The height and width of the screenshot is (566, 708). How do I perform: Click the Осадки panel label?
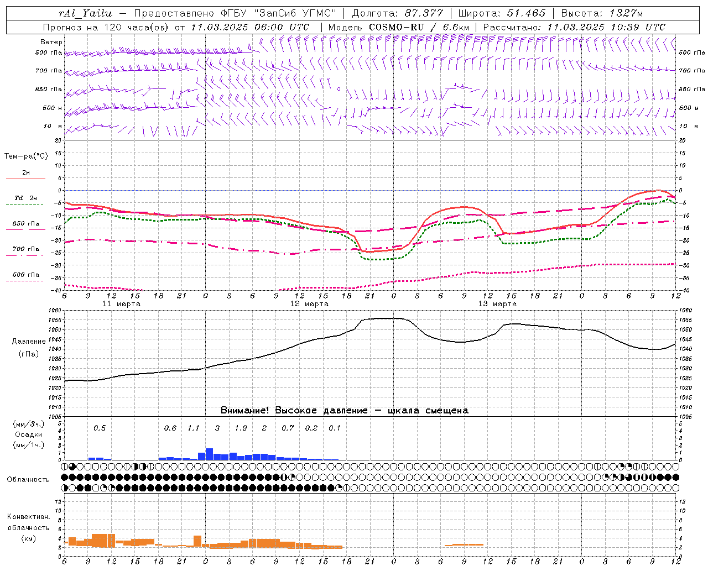pos(29,434)
